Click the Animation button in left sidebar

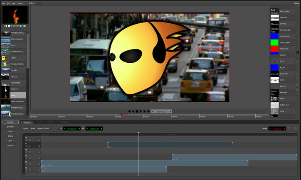tap(10, 127)
